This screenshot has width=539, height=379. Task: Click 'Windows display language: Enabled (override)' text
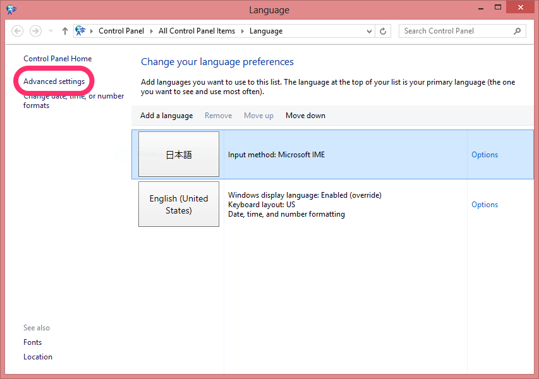[305, 195]
